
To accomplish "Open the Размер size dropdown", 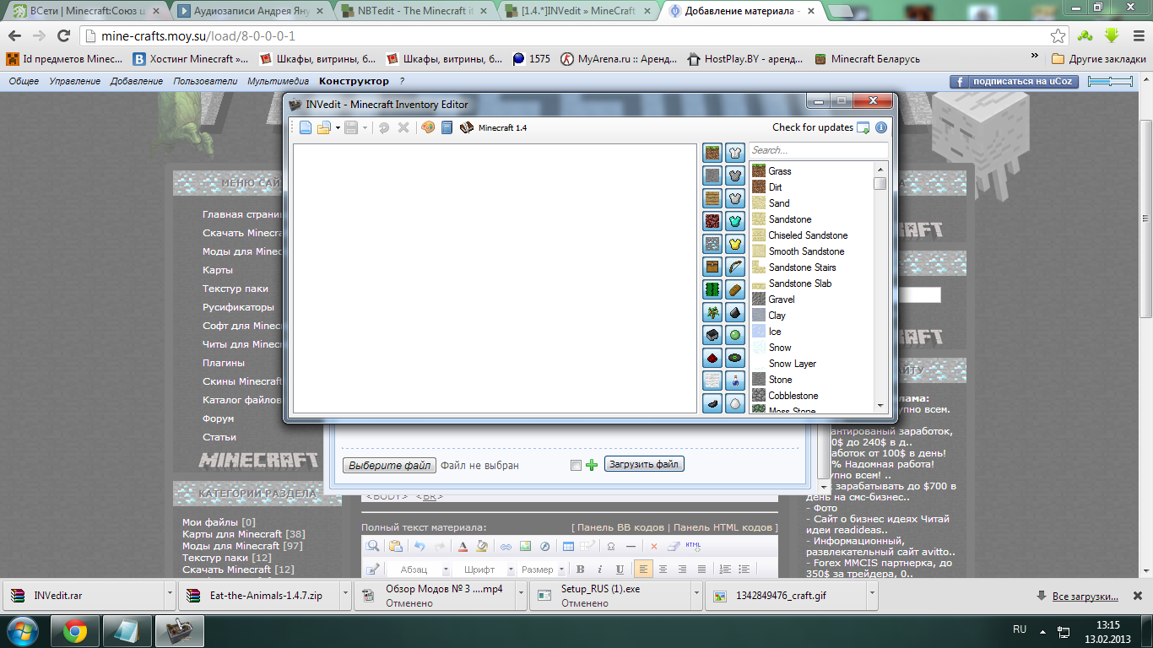I will tap(541, 570).
